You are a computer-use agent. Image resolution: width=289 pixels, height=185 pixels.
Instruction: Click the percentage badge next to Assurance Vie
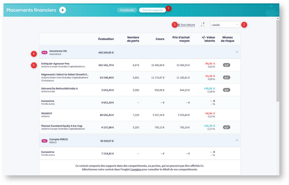[44, 52]
